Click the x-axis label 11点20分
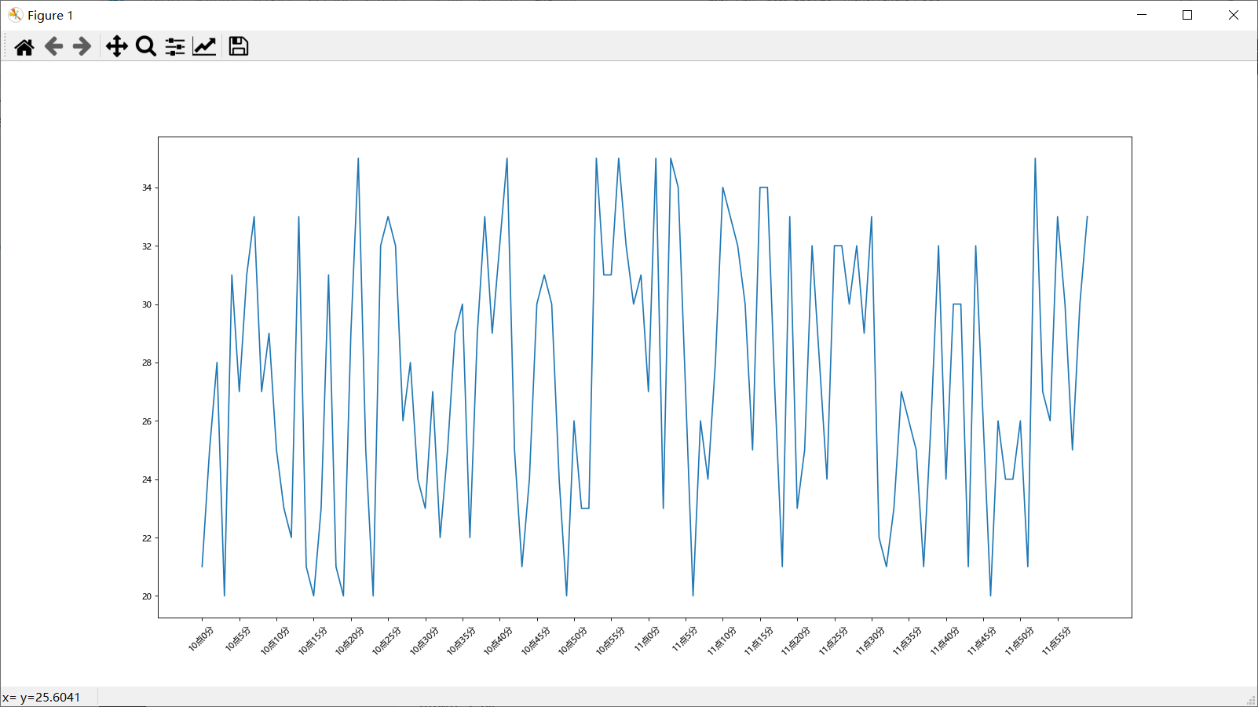Viewport: 1258px width, 707px height. pos(795,640)
